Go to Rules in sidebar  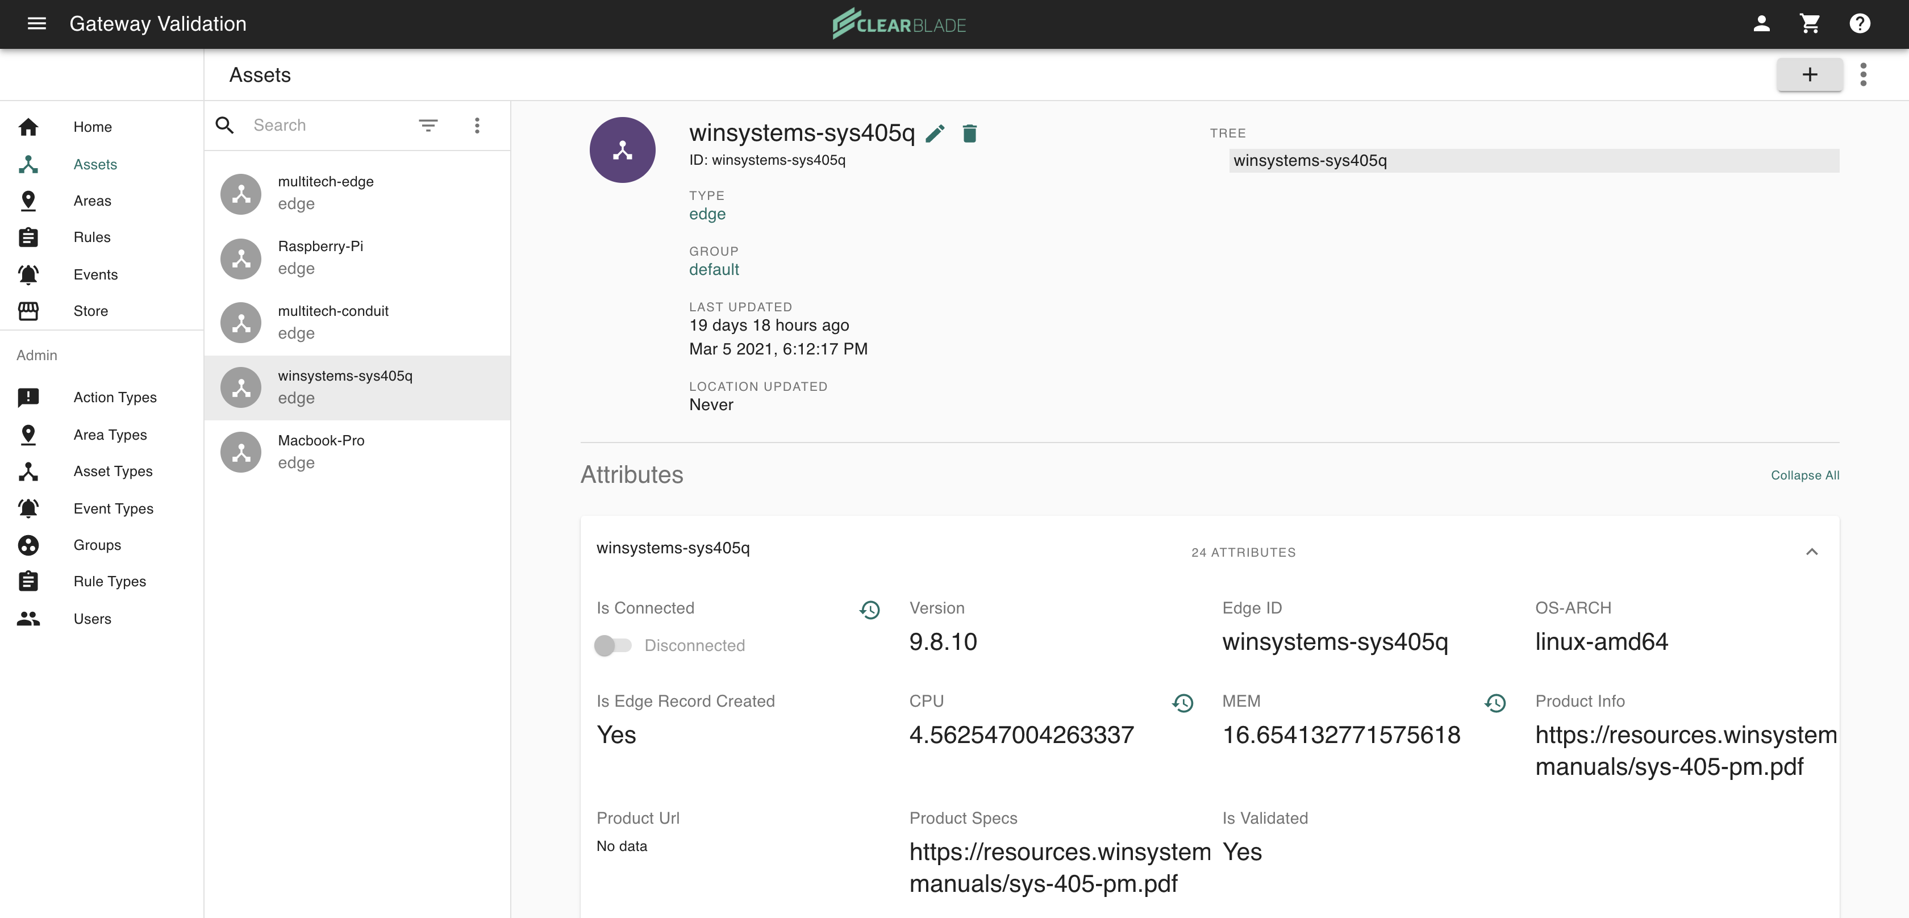pos(92,237)
